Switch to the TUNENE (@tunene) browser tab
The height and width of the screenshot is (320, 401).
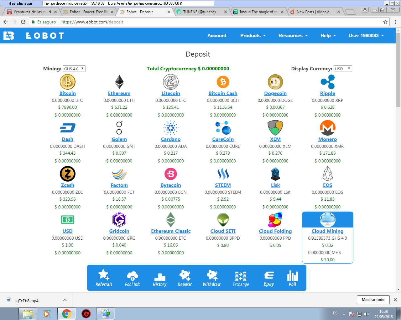(x=201, y=12)
